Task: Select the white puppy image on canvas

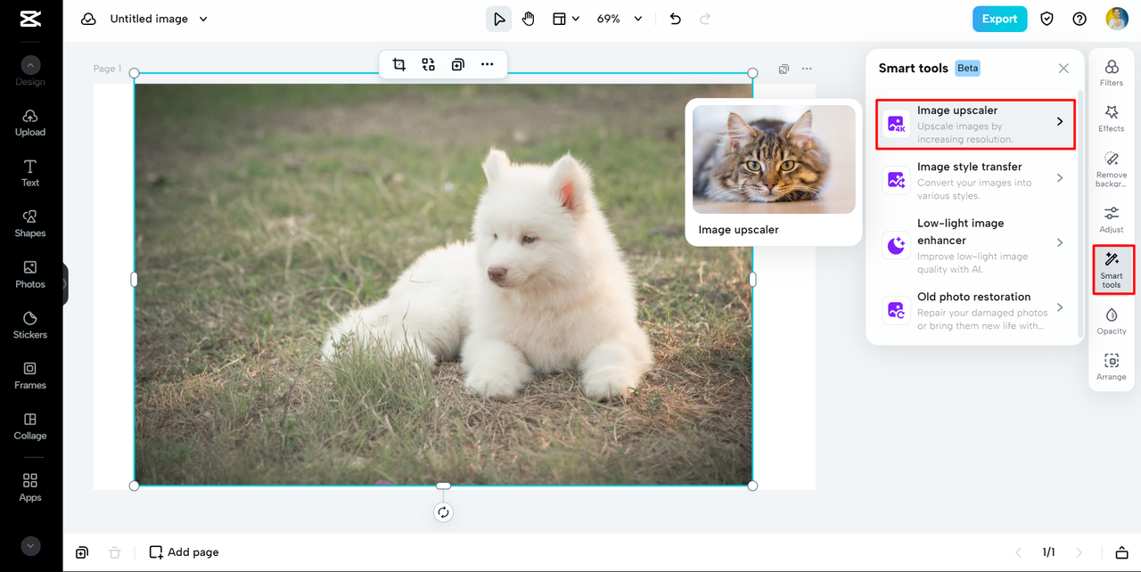Action: [443, 280]
